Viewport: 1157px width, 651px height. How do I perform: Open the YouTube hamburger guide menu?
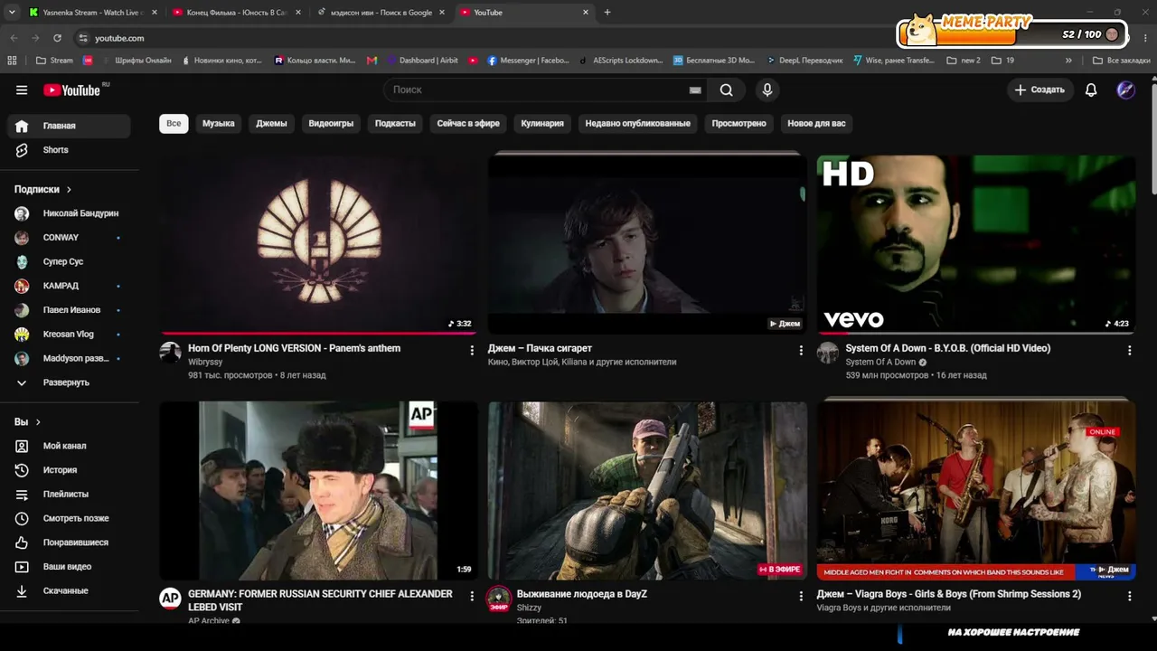coord(22,90)
